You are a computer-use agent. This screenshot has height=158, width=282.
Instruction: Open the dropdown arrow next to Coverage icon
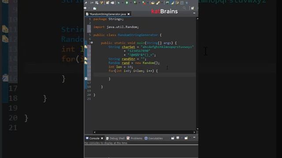pyautogui.click(x=139, y=3)
